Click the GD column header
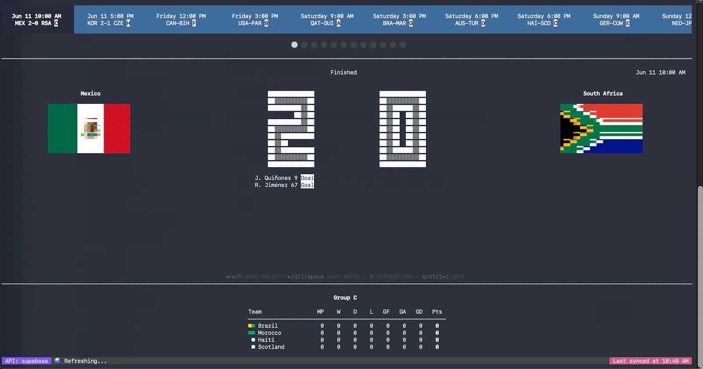The height and width of the screenshot is (369, 703). pos(419,312)
